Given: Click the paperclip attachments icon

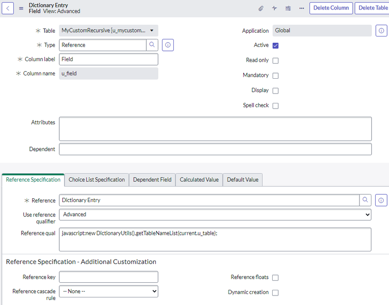Looking at the screenshot, I should [261, 9].
